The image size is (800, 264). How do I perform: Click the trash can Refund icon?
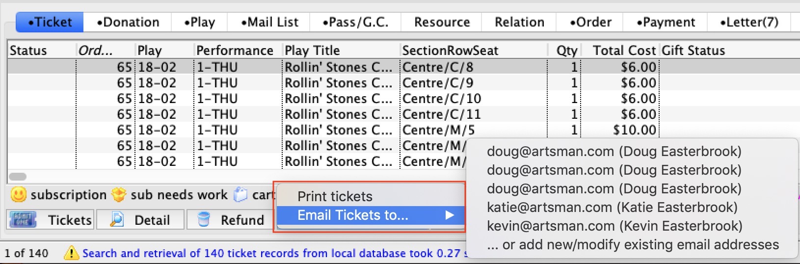click(x=203, y=219)
